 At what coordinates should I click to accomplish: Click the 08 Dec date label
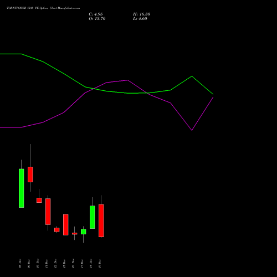pyautogui.click(x=20, y=264)
